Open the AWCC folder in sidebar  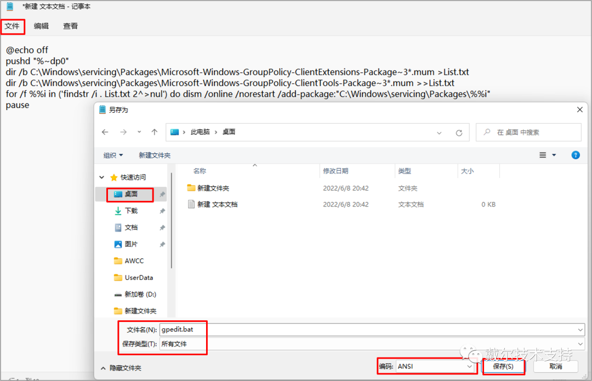pyautogui.click(x=134, y=261)
